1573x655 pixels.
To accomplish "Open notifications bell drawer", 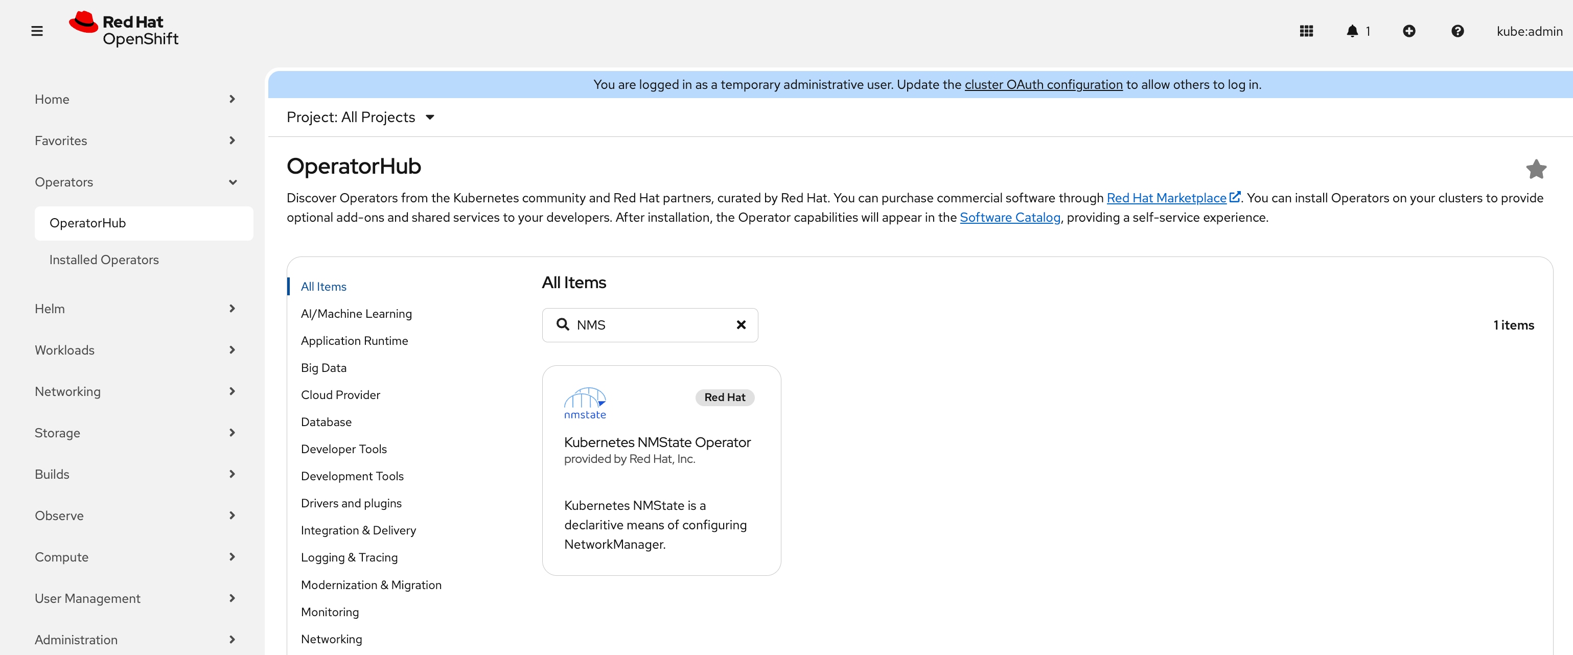I will pos(1358,31).
